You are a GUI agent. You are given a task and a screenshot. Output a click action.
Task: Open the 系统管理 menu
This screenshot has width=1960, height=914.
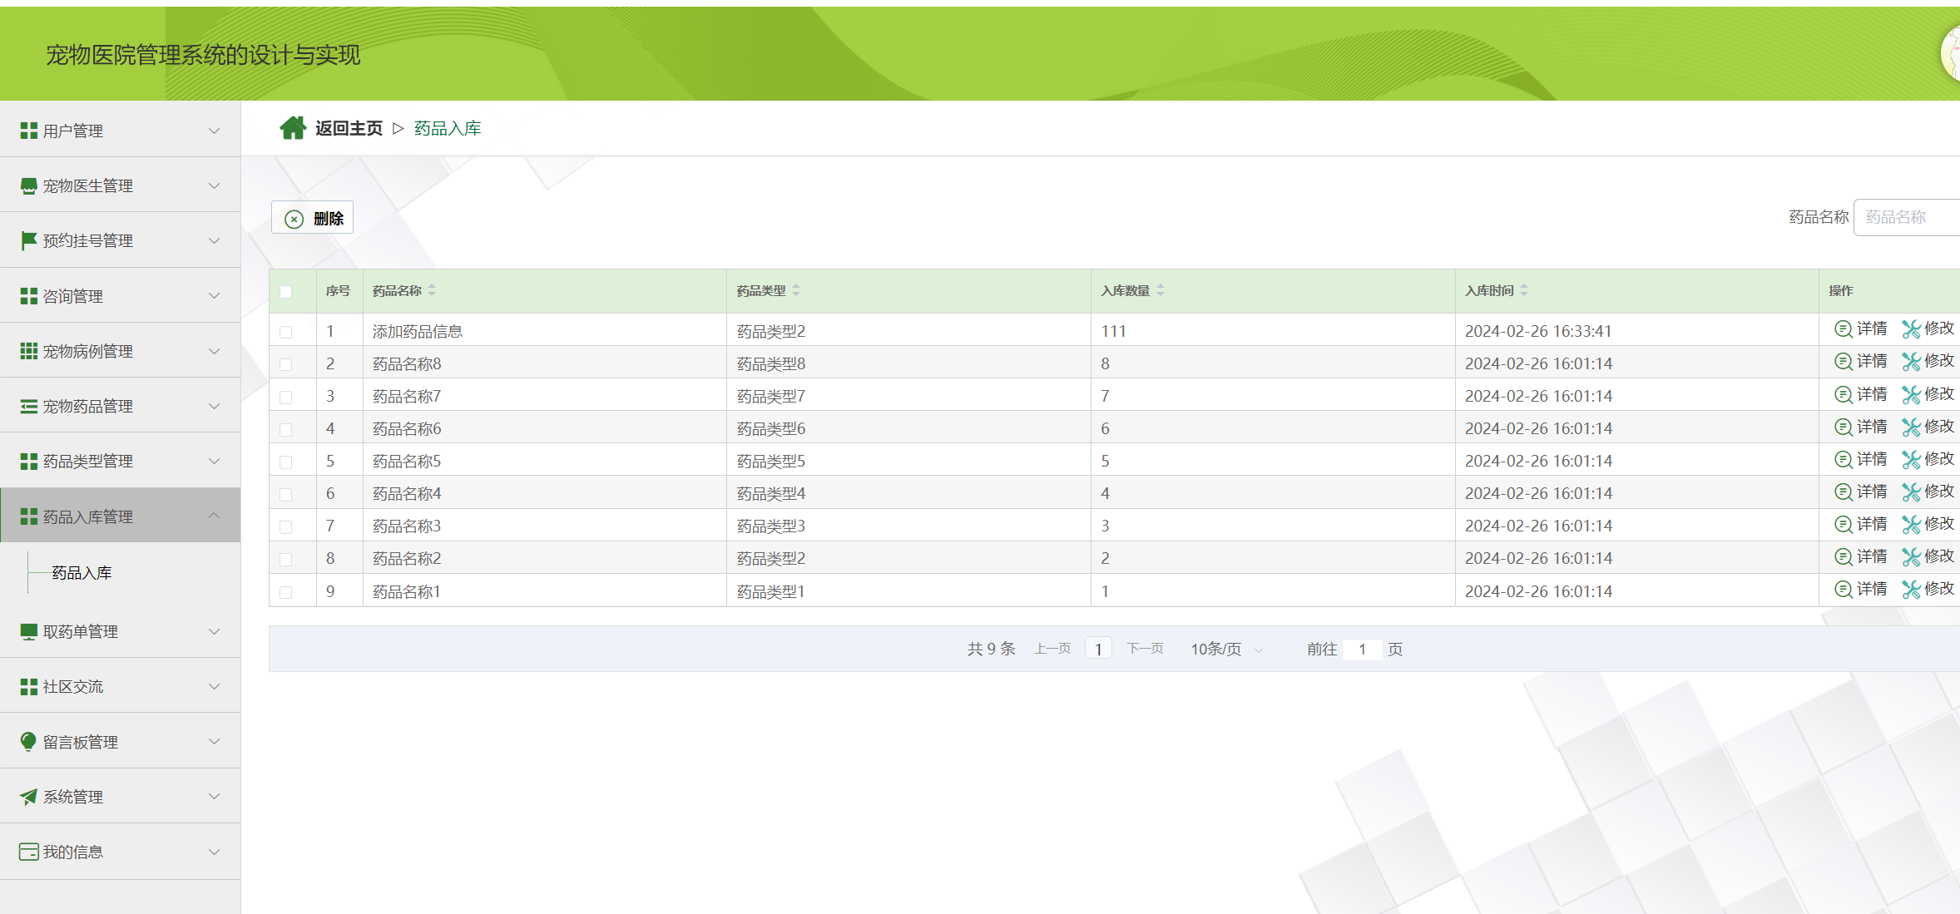point(121,796)
